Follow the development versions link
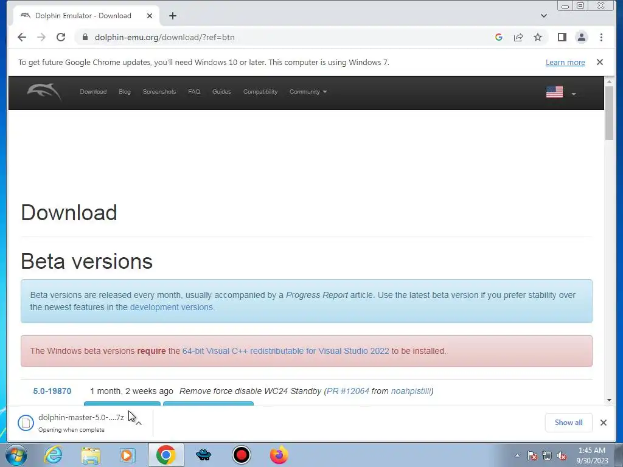Screen dimensions: 623x467 coord(171,307)
